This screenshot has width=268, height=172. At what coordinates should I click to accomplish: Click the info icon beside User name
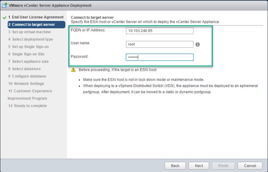point(197,44)
